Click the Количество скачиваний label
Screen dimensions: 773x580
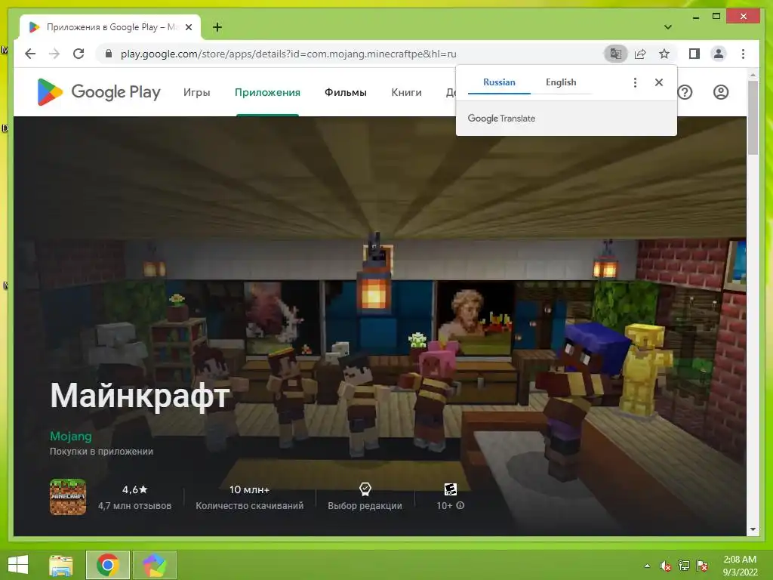pos(249,505)
